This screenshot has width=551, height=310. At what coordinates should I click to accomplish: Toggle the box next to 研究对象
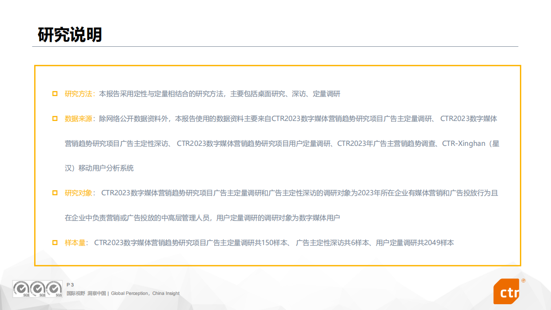54,193
